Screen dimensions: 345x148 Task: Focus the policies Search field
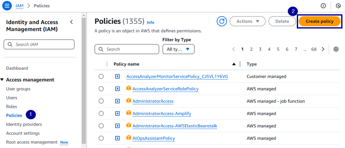click(127, 49)
